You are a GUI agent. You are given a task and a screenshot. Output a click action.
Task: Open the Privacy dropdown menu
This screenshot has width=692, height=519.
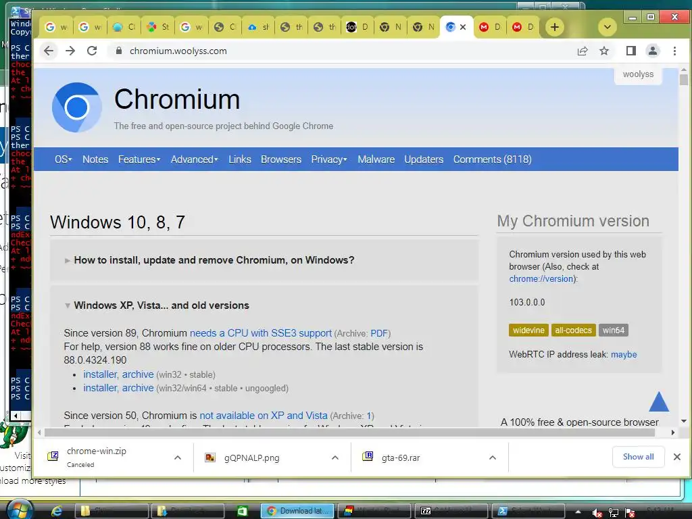pyautogui.click(x=329, y=159)
